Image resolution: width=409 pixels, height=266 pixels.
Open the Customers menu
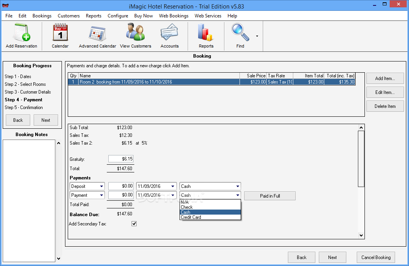(x=68, y=15)
